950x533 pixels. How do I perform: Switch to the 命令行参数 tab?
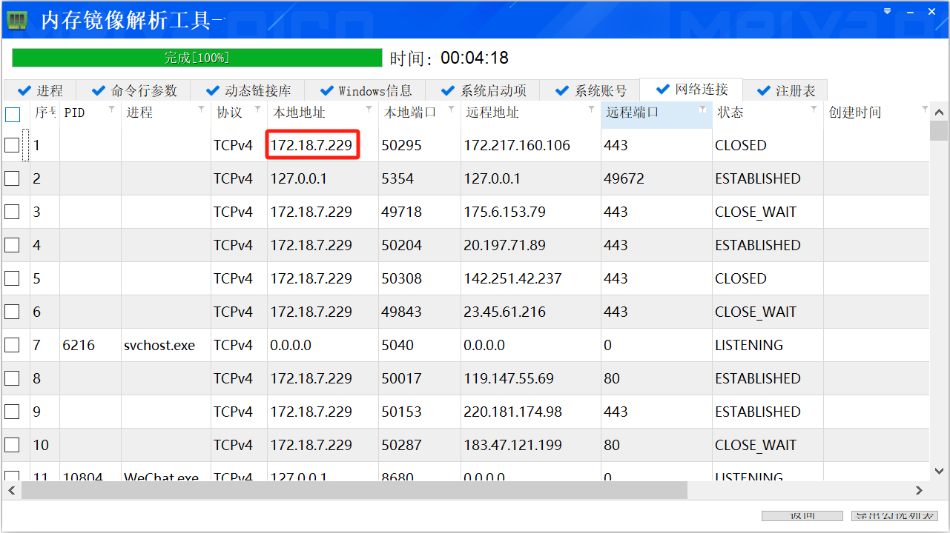(133, 90)
